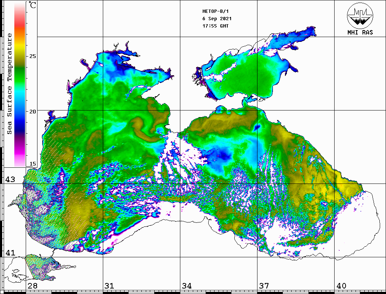Click the 25 value on temperature scale
The height and width of the screenshot is (294, 386).
32,56
